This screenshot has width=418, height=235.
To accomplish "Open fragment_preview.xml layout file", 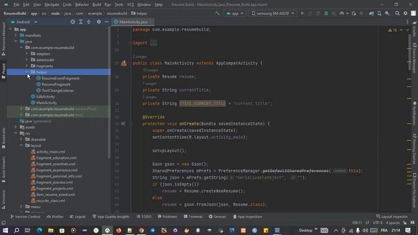I will 54,182.
